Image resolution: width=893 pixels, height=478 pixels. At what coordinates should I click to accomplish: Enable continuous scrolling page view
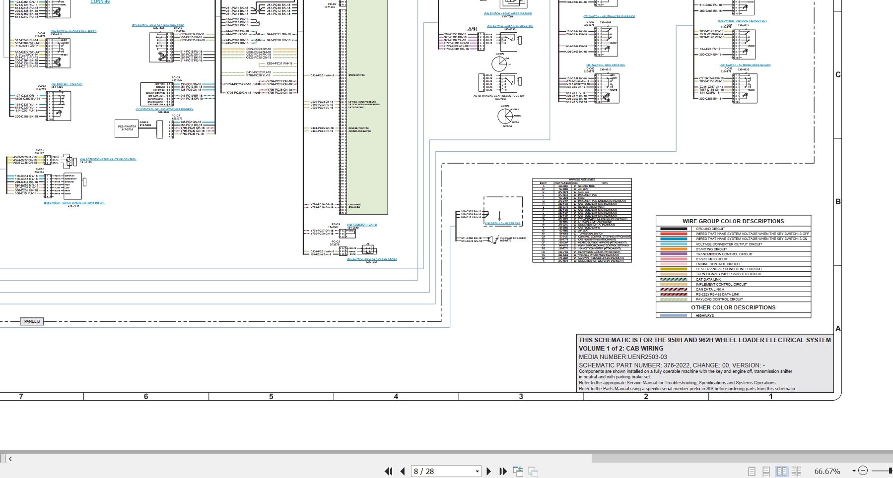point(766,472)
